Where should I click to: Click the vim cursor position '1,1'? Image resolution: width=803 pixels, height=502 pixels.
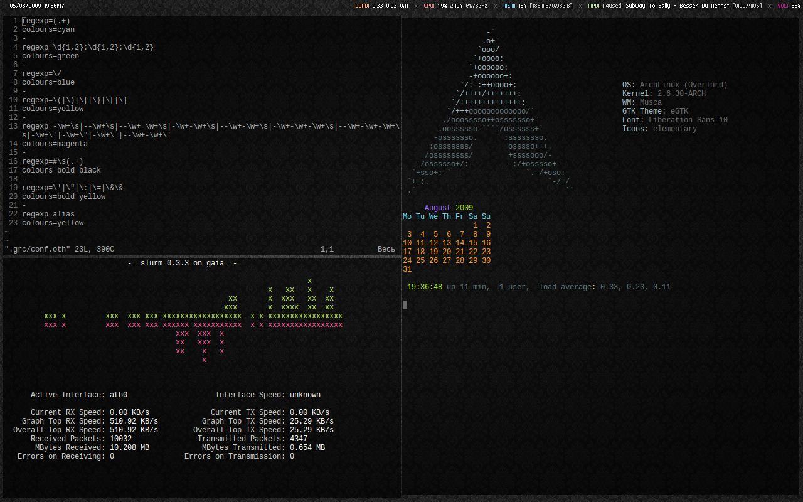(x=327, y=249)
